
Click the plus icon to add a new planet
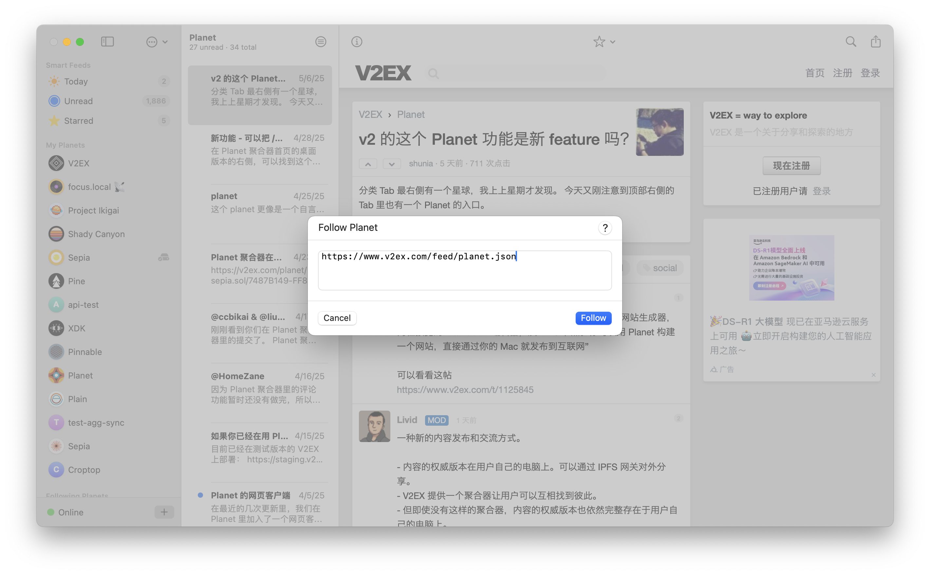tap(164, 512)
